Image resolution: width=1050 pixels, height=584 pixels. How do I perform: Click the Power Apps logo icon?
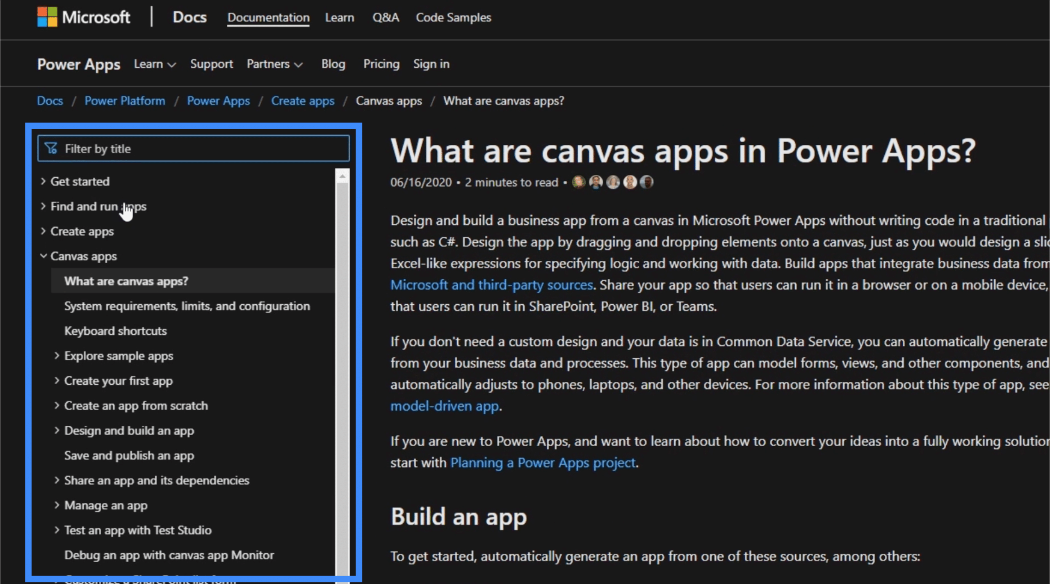click(78, 64)
